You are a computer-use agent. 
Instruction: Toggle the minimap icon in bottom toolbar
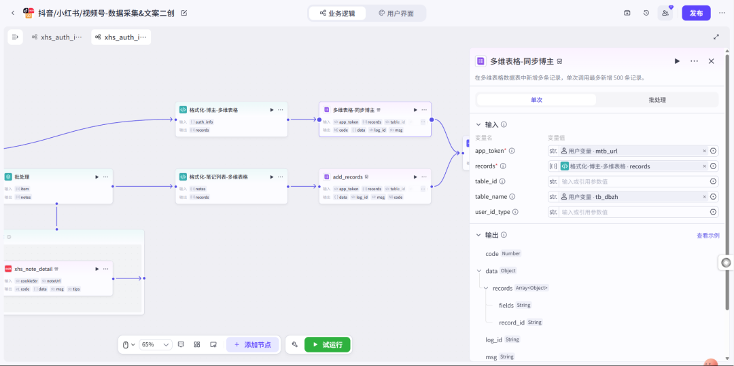(x=213, y=344)
